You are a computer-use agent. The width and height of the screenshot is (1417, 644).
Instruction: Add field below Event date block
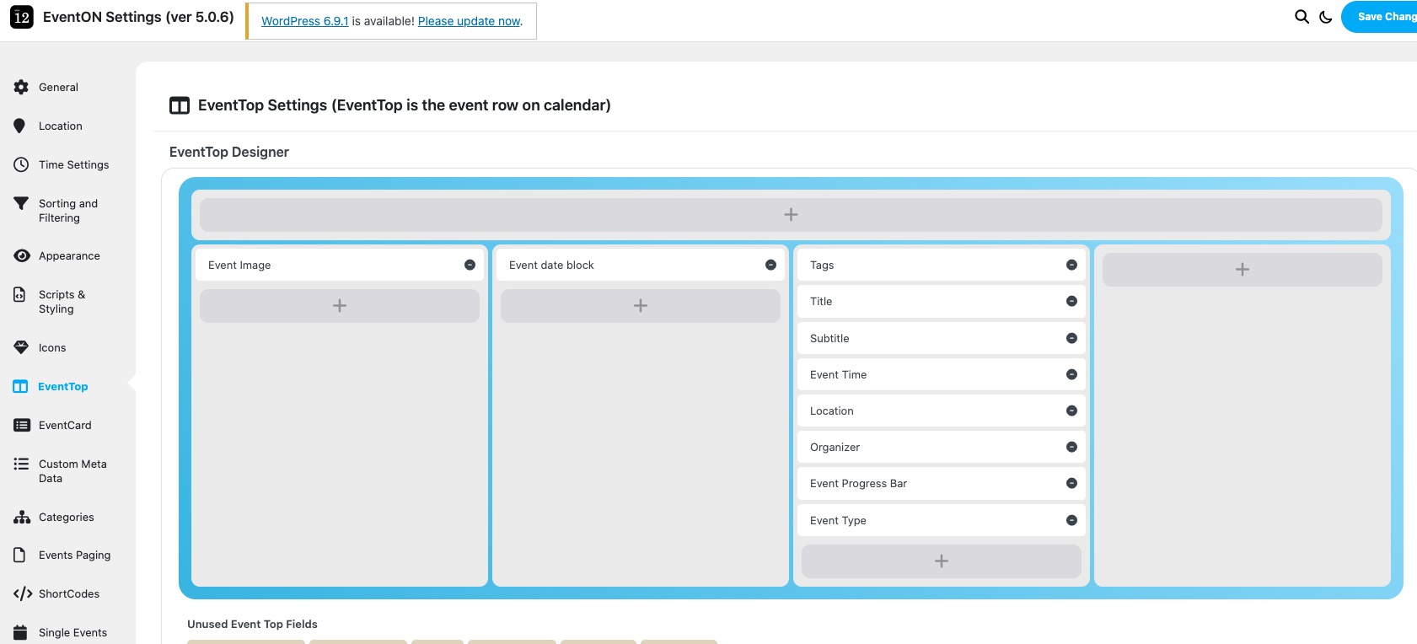[x=641, y=306]
